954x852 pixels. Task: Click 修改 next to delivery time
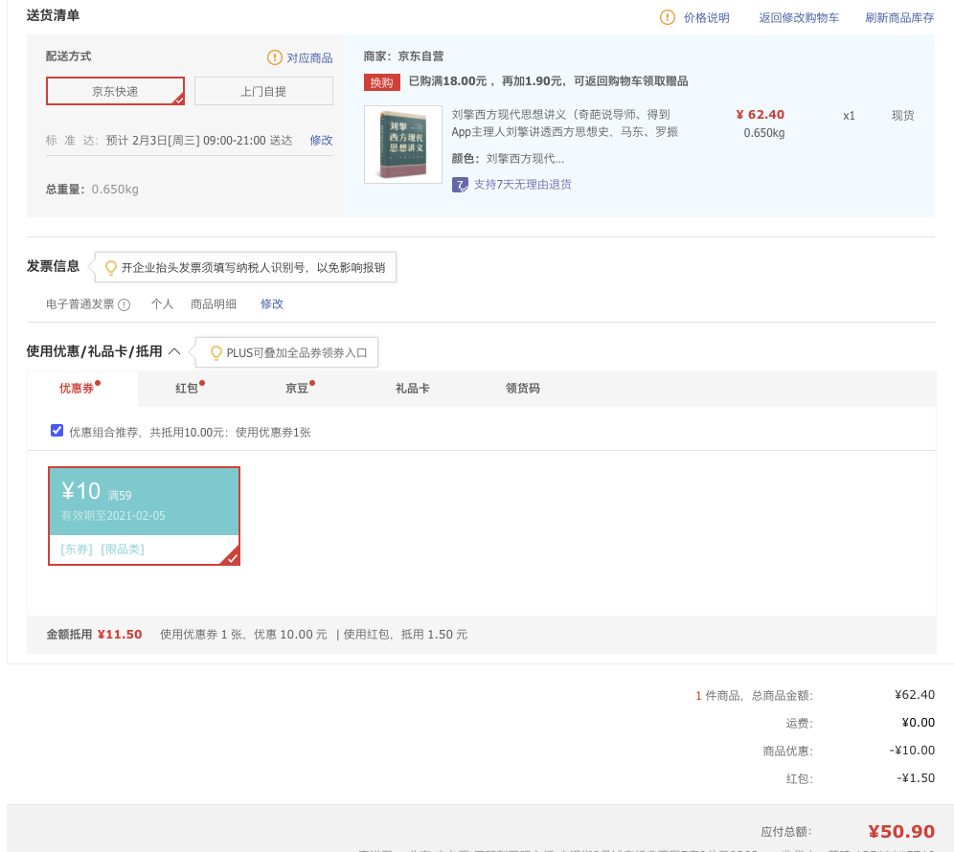pyautogui.click(x=321, y=140)
